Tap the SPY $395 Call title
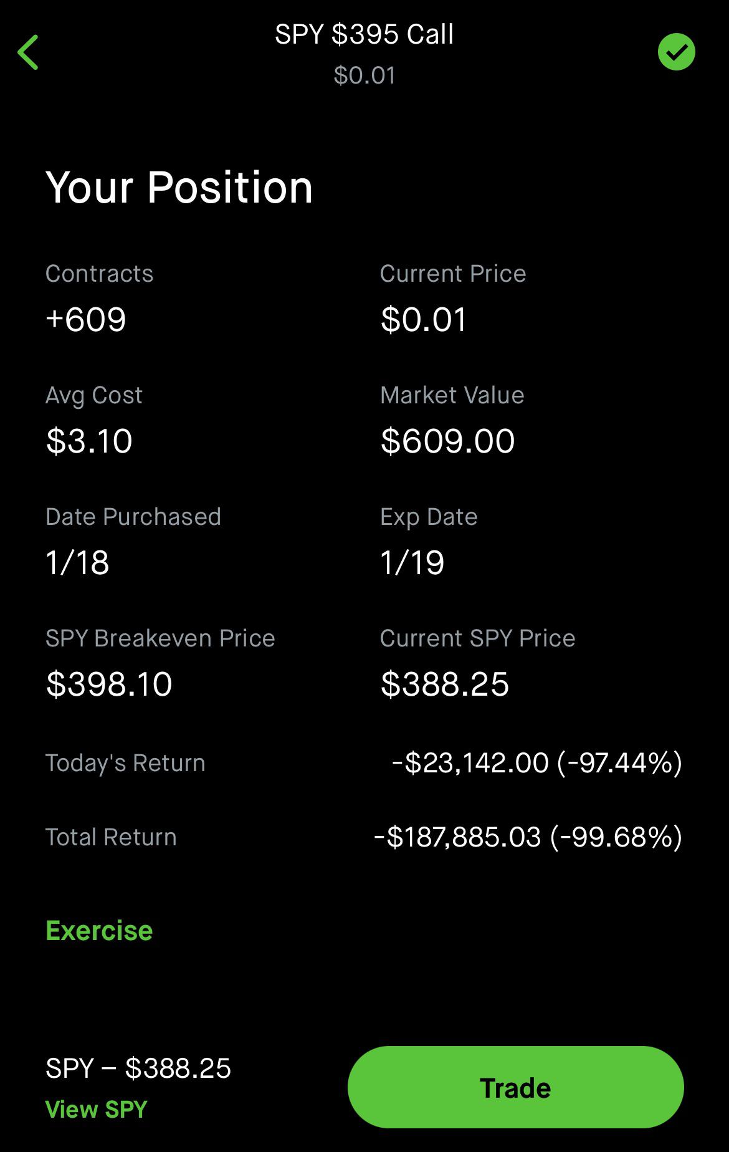The image size is (729, 1152). click(364, 34)
